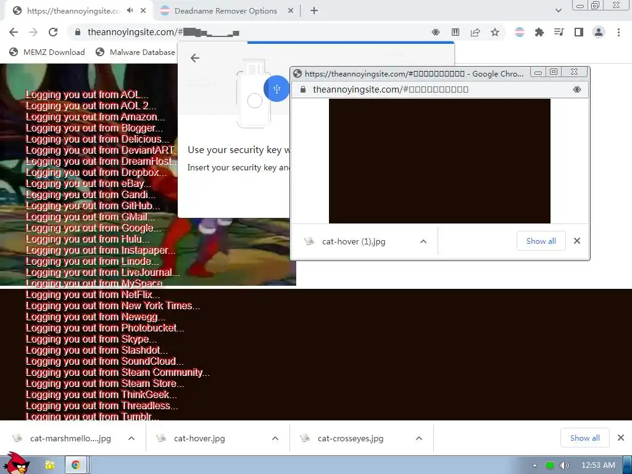Share this page icon
This screenshot has width=632, height=474.
tap(475, 32)
